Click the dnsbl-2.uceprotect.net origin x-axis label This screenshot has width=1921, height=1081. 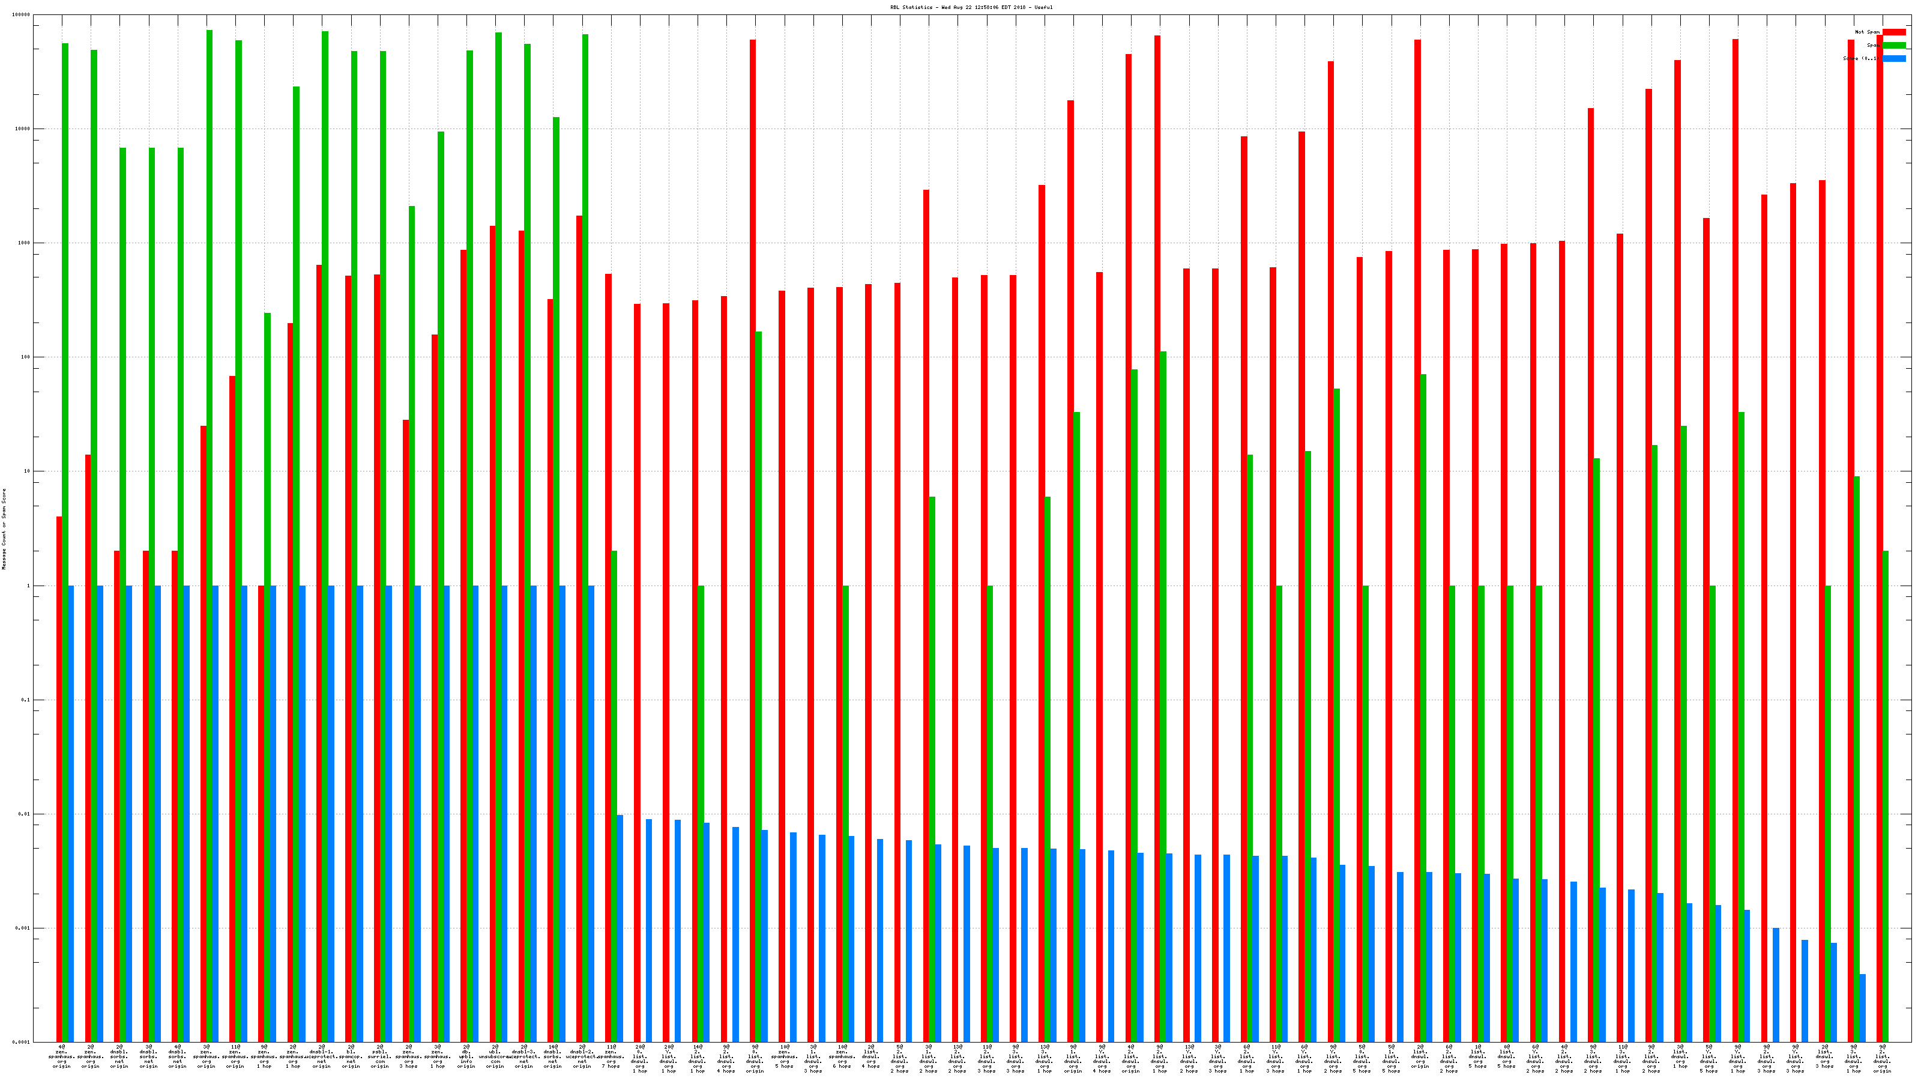582,1056
